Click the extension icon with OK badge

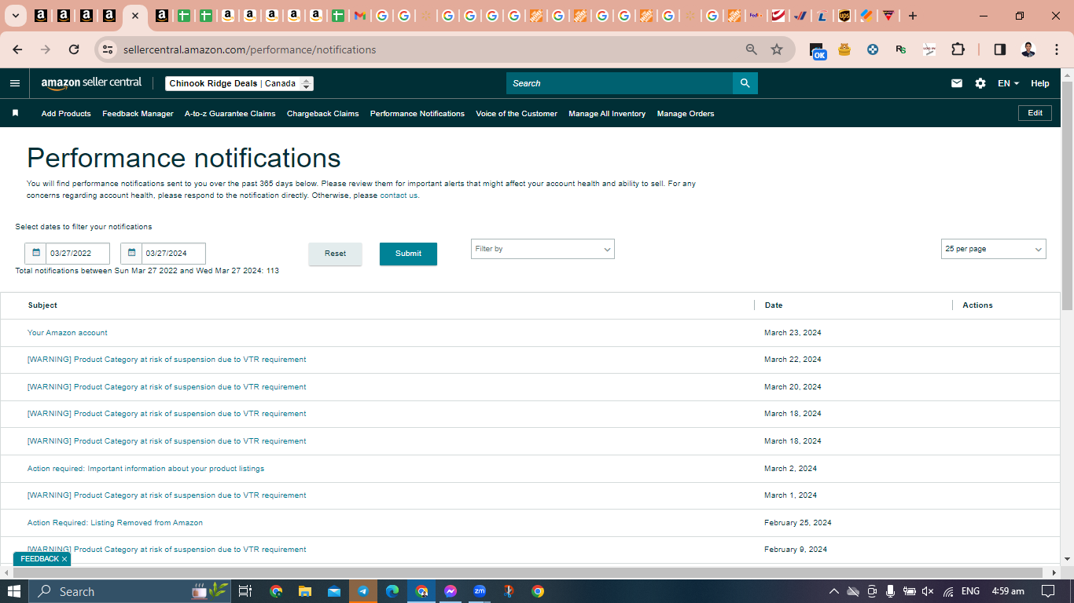[818, 51]
